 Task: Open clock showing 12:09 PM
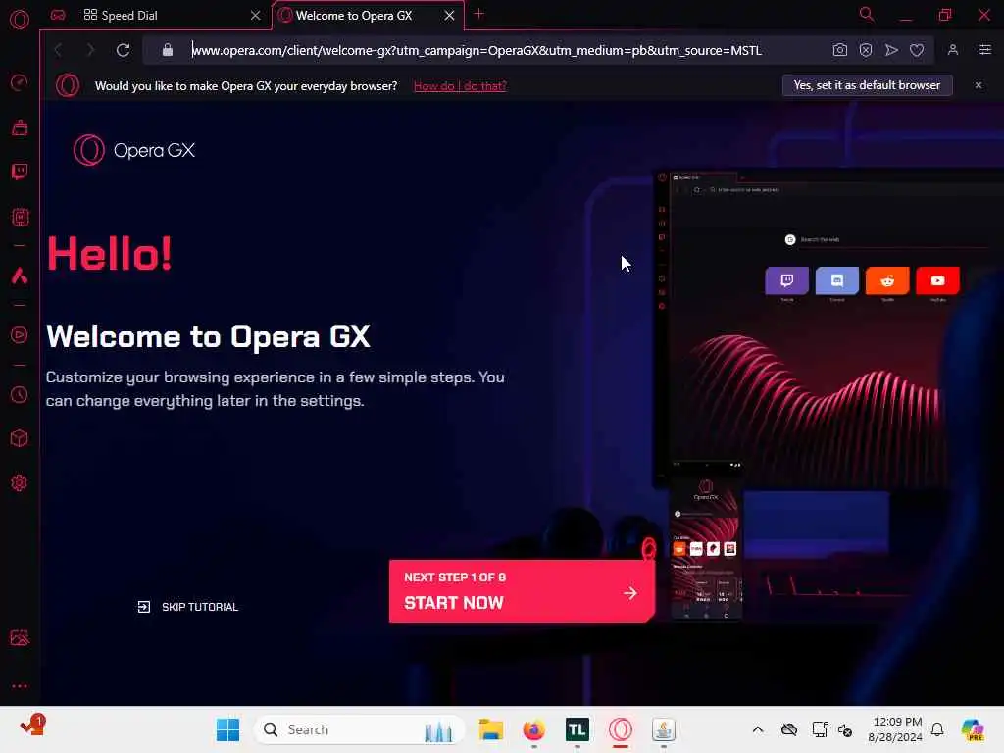coord(894,729)
